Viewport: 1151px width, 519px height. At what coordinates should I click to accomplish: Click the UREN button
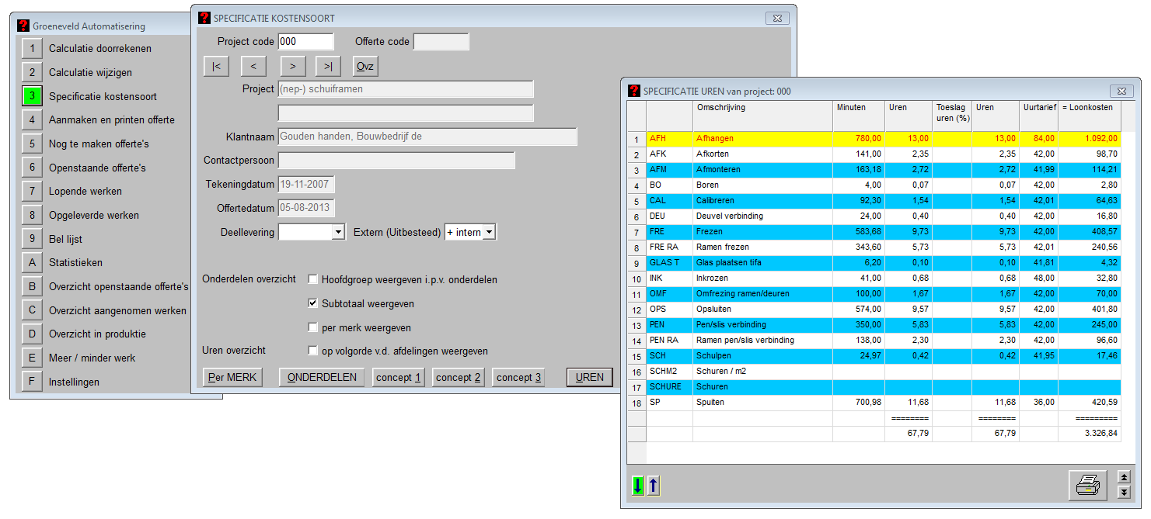589,377
